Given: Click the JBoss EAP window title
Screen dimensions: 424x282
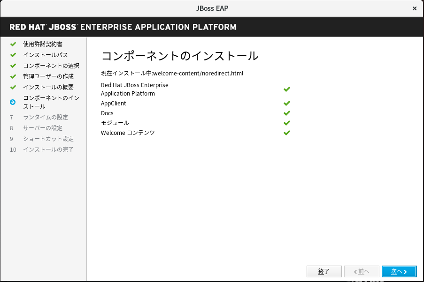Looking at the screenshot, I should point(212,8).
